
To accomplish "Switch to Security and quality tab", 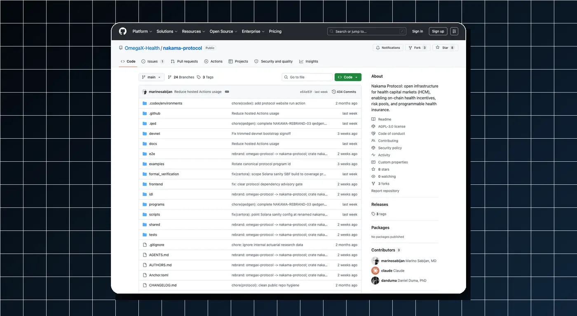I will pos(273,61).
